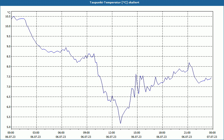The width and height of the screenshot is (224, 140).
Task: Click the '21:00' time label
Action: coord(188,133)
